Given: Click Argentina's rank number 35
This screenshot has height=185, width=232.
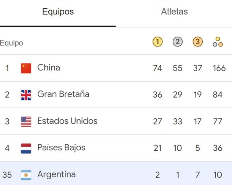Looking at the screenshot, I should click(x=7, y=175).
